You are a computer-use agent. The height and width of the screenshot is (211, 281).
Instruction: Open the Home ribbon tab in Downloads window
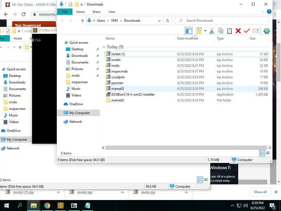point(80,12)
